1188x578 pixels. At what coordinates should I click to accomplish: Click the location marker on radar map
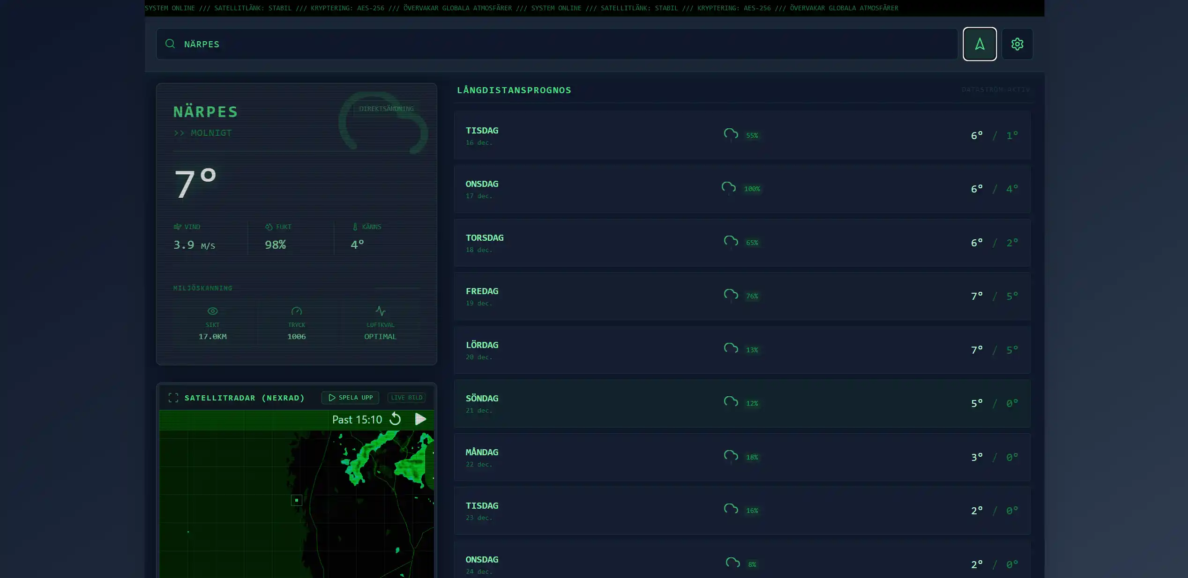(x=296, y=500)
